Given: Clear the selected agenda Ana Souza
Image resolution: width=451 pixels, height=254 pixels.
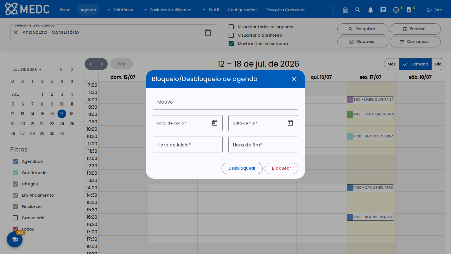Looking at the screenshot, I should (x=16, y=32).
